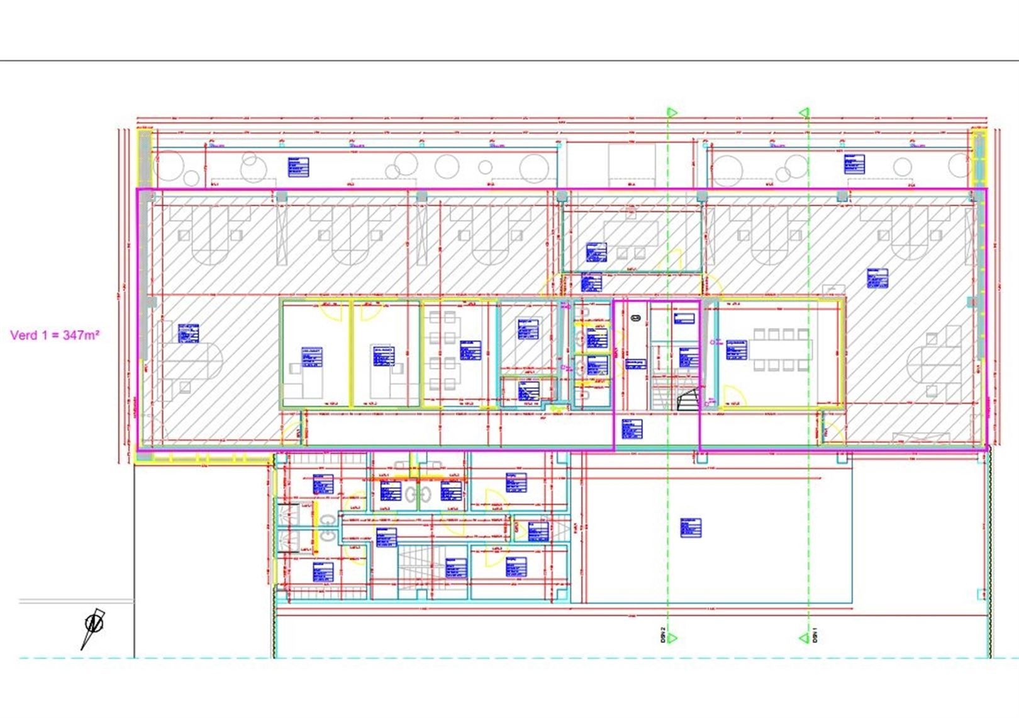Click the 'Verd 1 = 347m²' area label

[x=55, y=335]
